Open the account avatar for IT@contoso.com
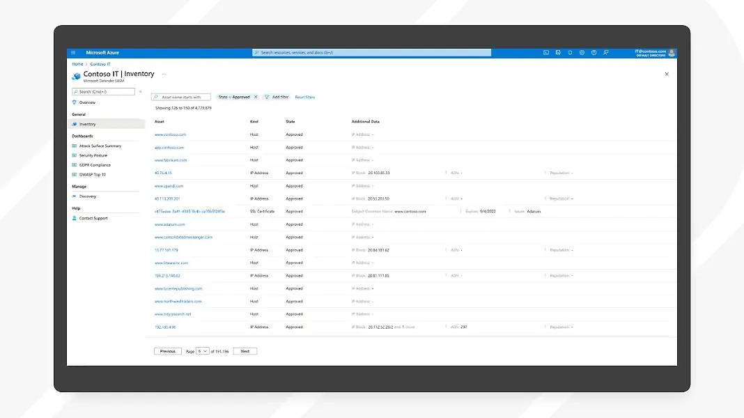Screen dimensions: 744x418 pos(672,53)
